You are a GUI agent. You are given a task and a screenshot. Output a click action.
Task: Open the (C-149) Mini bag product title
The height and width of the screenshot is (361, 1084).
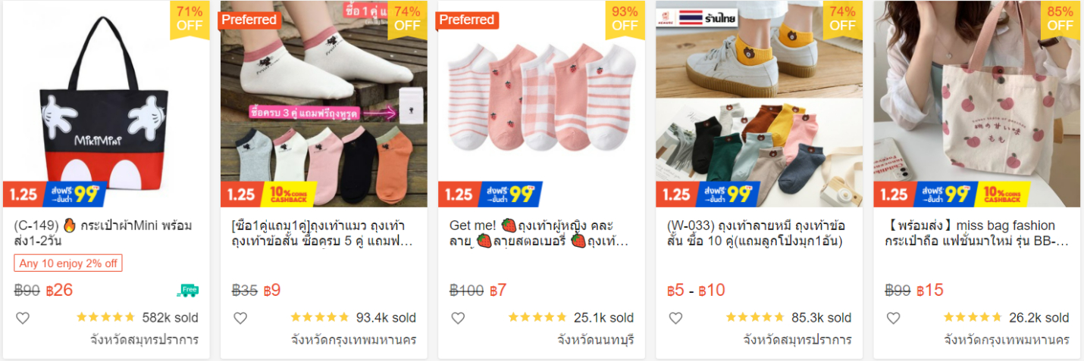(103, 233)
